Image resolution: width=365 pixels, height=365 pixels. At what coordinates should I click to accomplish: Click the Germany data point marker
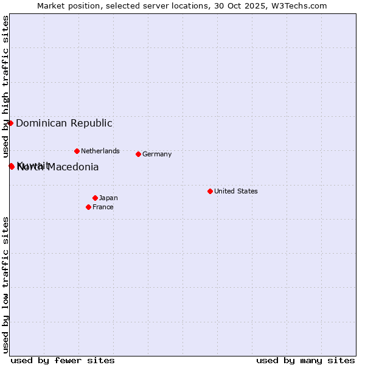[138, 154]
